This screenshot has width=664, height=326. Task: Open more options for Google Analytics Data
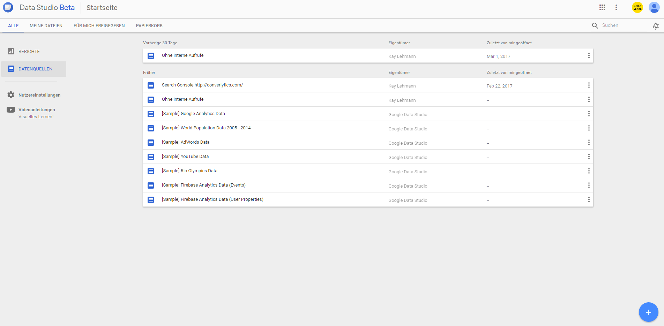(589, 114)
